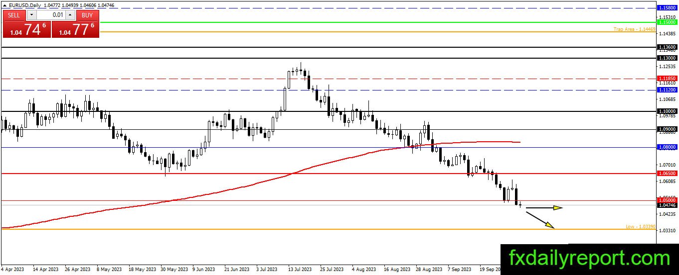679x275 pixels.
Task: Click the buy price 1.04 77 tile
Action: 75,29
